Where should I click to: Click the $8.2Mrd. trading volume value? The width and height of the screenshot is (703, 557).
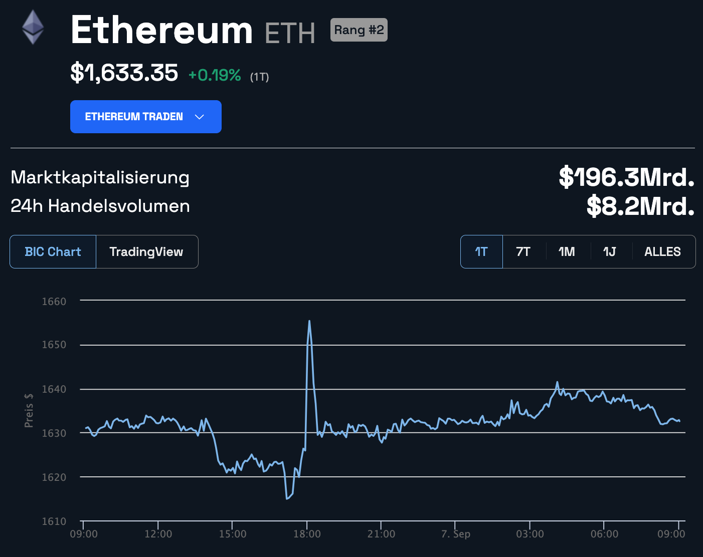coord(640,206)
